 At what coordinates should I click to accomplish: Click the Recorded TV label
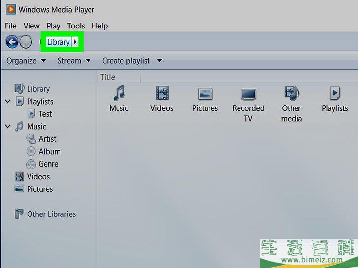pos(248,113)
